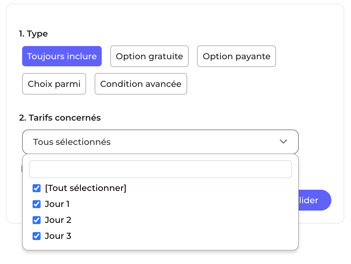Click the "1. Type" section heading

[x=34, y=33]
